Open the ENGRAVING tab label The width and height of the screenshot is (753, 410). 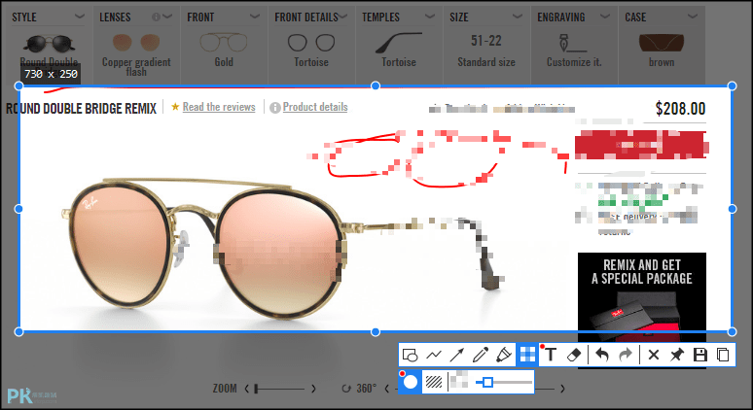(x=561, y=17)
